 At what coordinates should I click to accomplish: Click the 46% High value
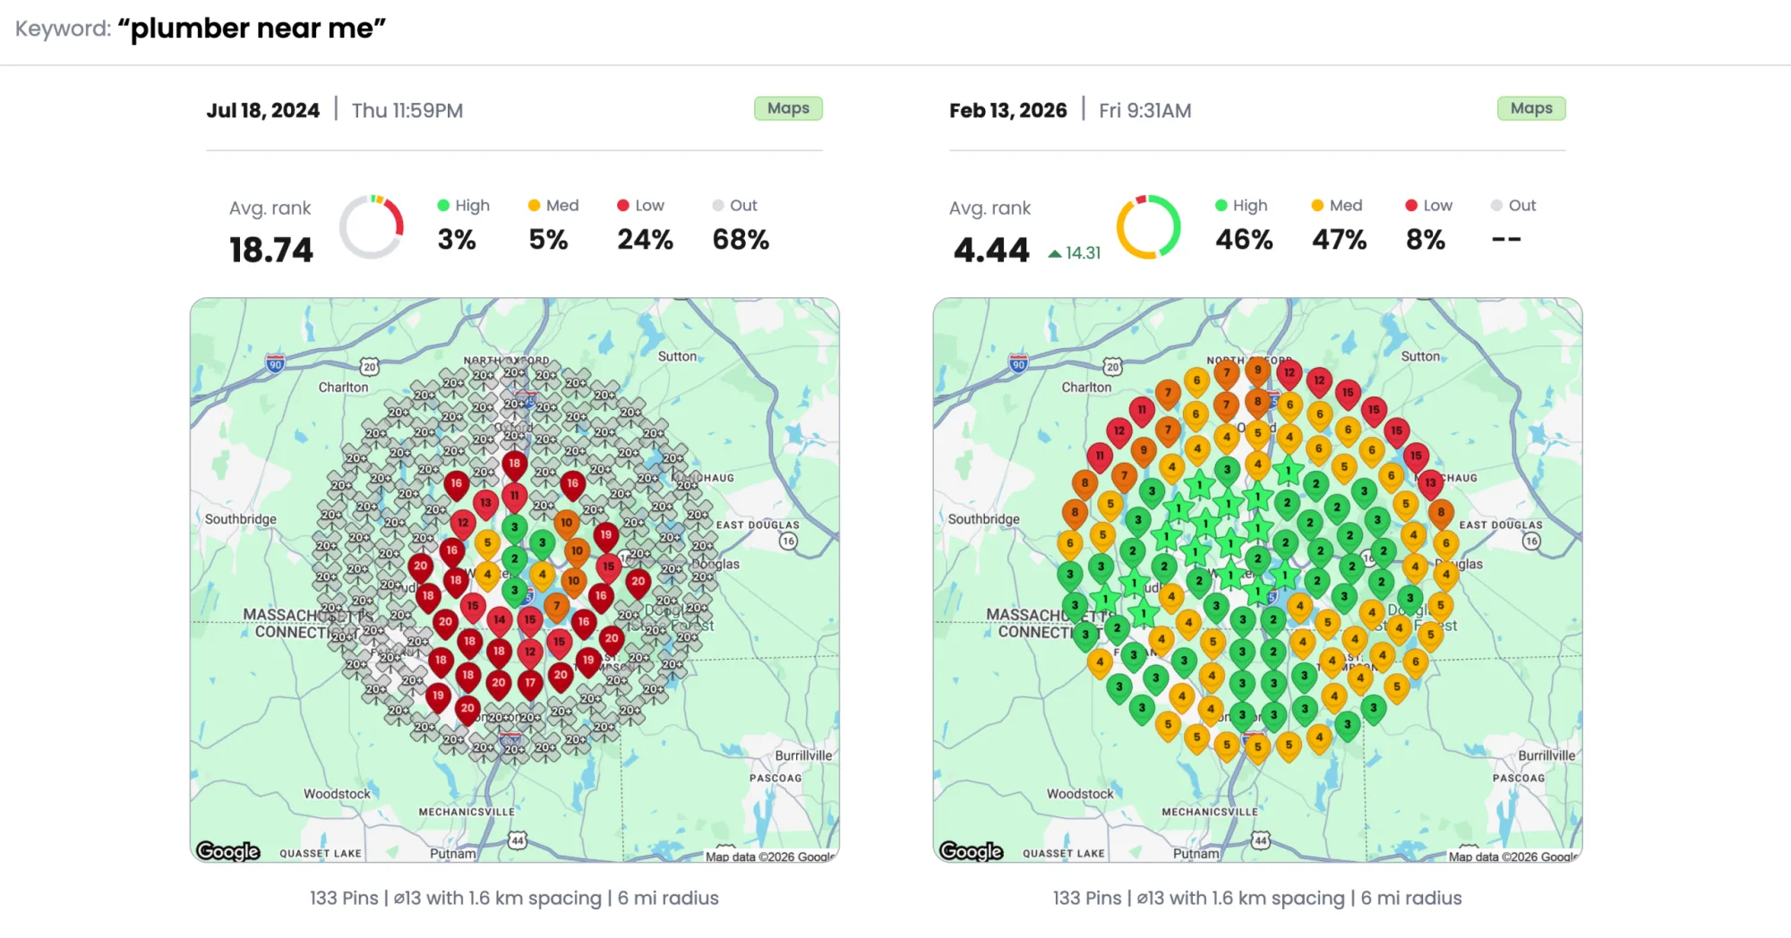tap(1244, 240)
